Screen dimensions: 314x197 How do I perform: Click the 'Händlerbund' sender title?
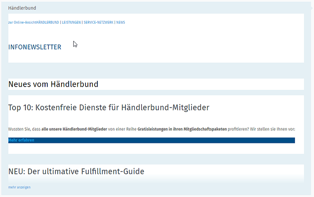[22, 8]
